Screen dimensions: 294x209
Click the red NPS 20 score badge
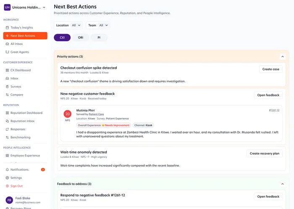click(x=68, y=114)
